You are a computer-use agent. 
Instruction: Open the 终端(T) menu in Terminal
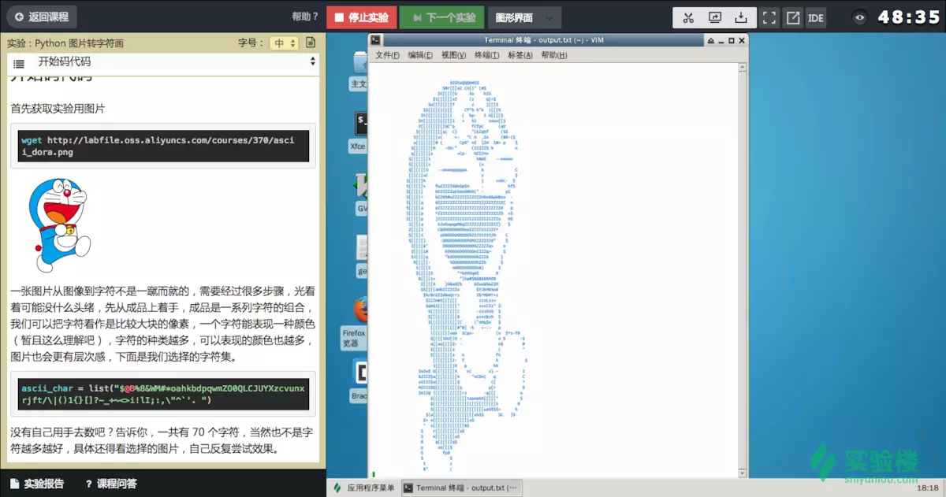pos(487,55)
